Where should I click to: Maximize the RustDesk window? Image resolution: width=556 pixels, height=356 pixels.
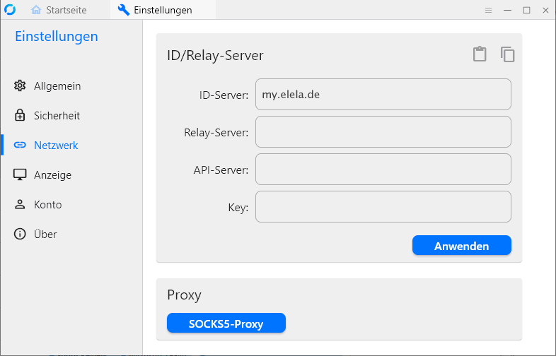tap(526, 10)
